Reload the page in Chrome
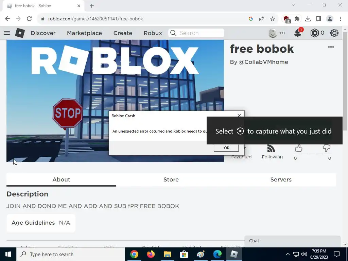 pos(29,19)
